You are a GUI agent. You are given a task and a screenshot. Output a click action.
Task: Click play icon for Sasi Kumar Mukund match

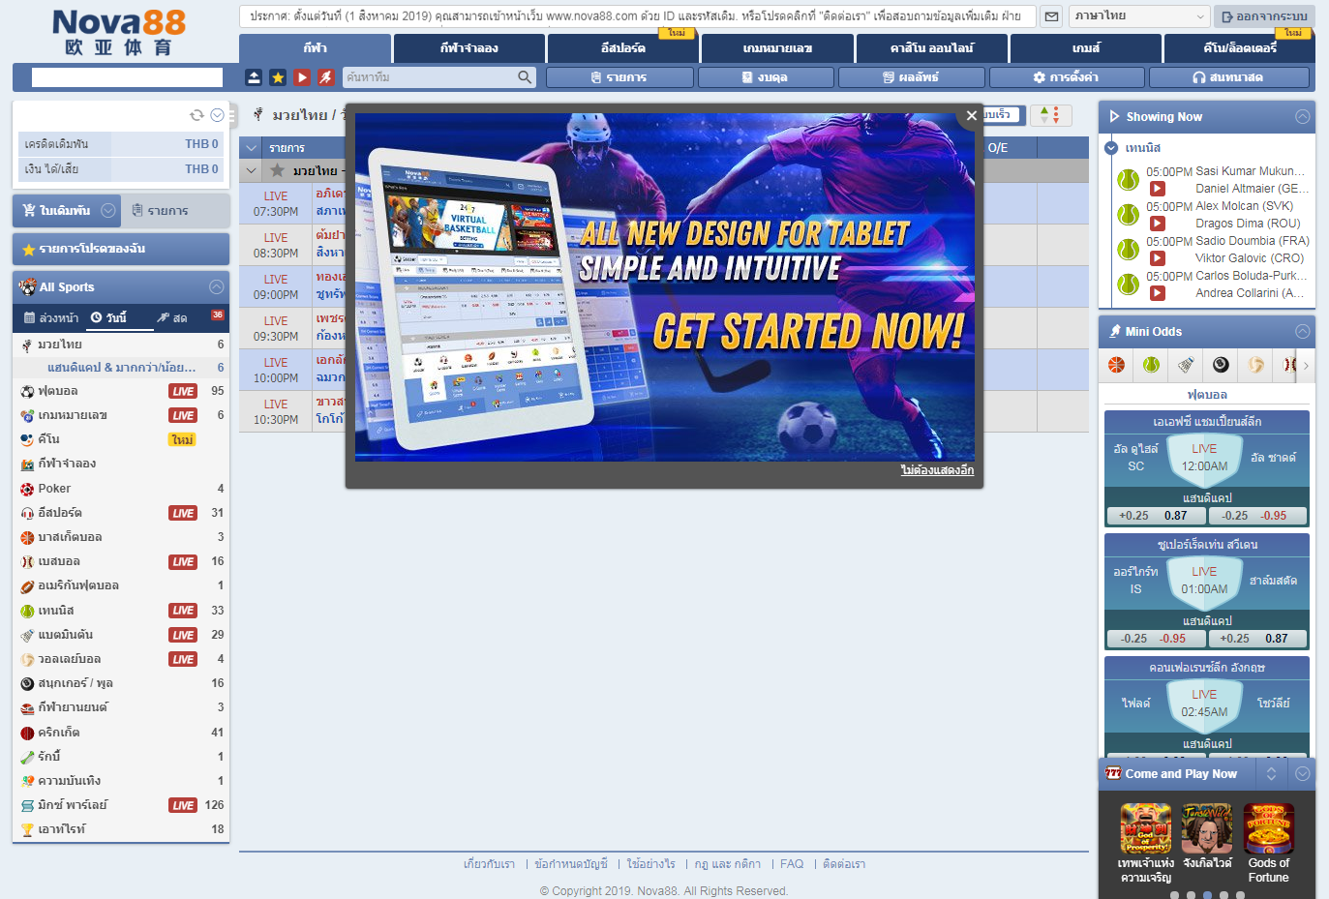point(1157,189)
